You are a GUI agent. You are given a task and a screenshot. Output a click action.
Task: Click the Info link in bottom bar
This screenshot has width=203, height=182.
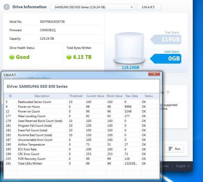(x=166, y=166)
